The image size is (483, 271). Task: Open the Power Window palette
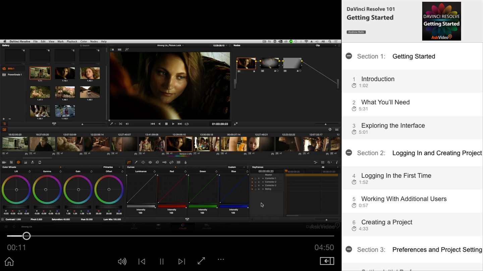(143, 162)
